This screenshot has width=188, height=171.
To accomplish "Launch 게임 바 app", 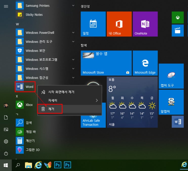I will tap(45, 132).
